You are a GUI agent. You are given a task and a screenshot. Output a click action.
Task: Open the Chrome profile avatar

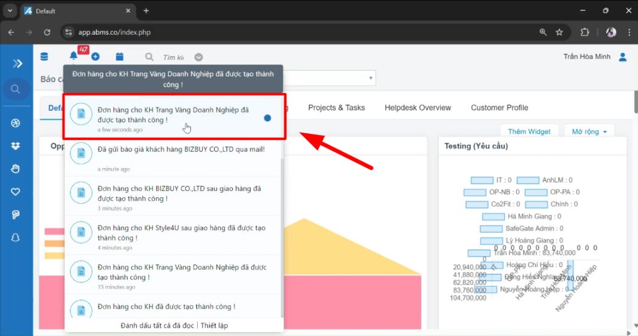click(611, 32)
